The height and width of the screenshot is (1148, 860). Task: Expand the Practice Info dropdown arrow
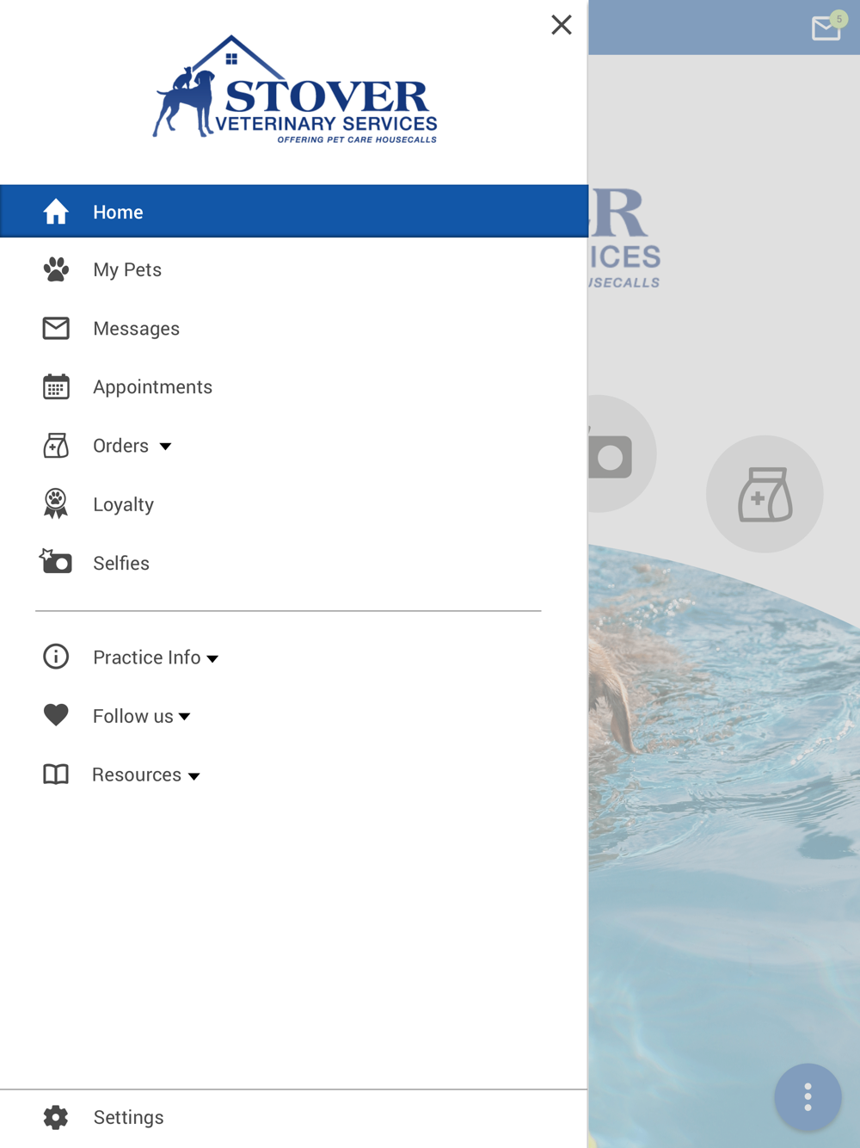[212, 659]
